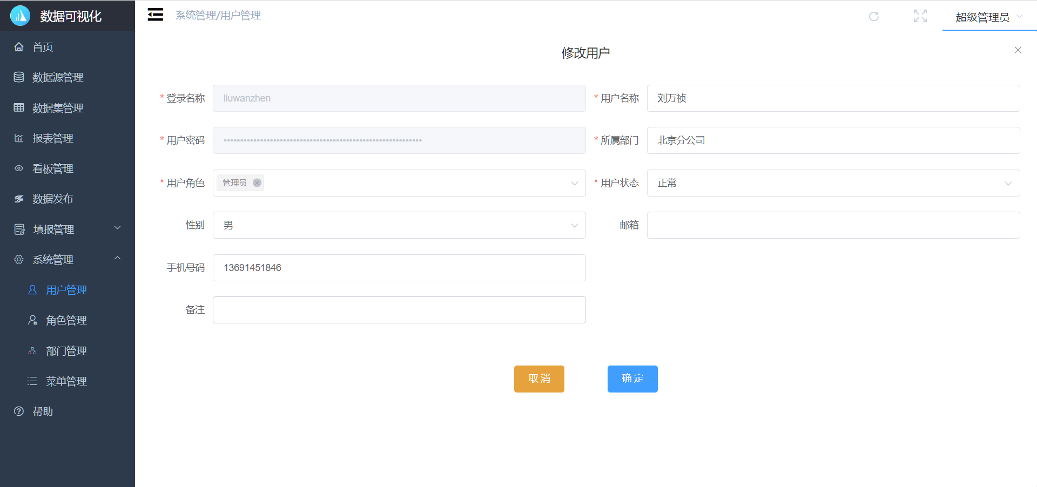Open 数据源管理 in the sidebar

click(68, 77)
